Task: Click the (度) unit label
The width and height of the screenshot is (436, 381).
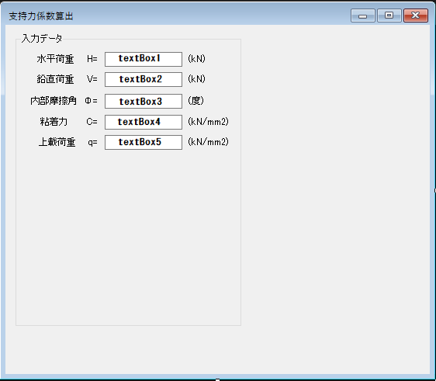Action: [x=196, y=101]
